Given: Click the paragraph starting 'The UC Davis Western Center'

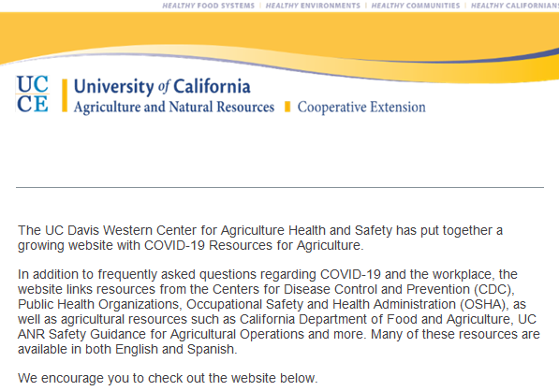Looking at the screenshot, I should [x=260, y=238].
